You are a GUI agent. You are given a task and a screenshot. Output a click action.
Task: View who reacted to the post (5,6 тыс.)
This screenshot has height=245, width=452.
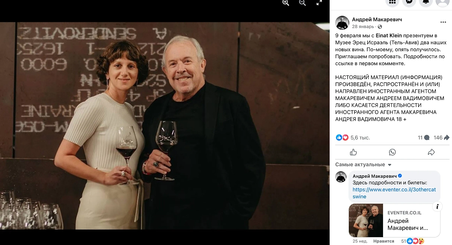click(360, 138)
